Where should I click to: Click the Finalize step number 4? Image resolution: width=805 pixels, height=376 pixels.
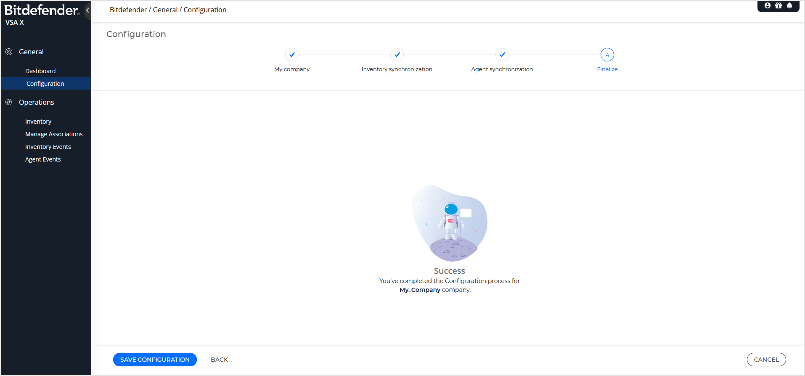(x=607, y=55)
